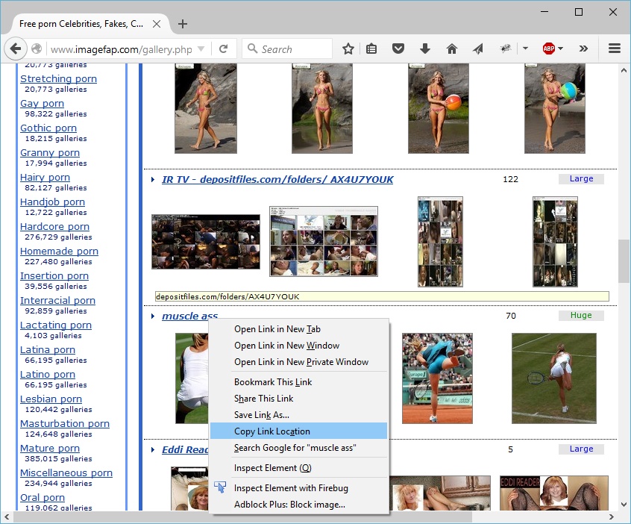The height and width of the screenshot is (524, 631).
Task: Open the Firebug dropdown arrow
Action: point(525,49)
